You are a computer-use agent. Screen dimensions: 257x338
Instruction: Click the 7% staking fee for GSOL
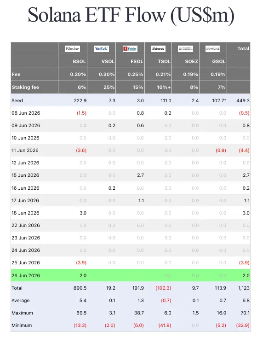(222, 87)
